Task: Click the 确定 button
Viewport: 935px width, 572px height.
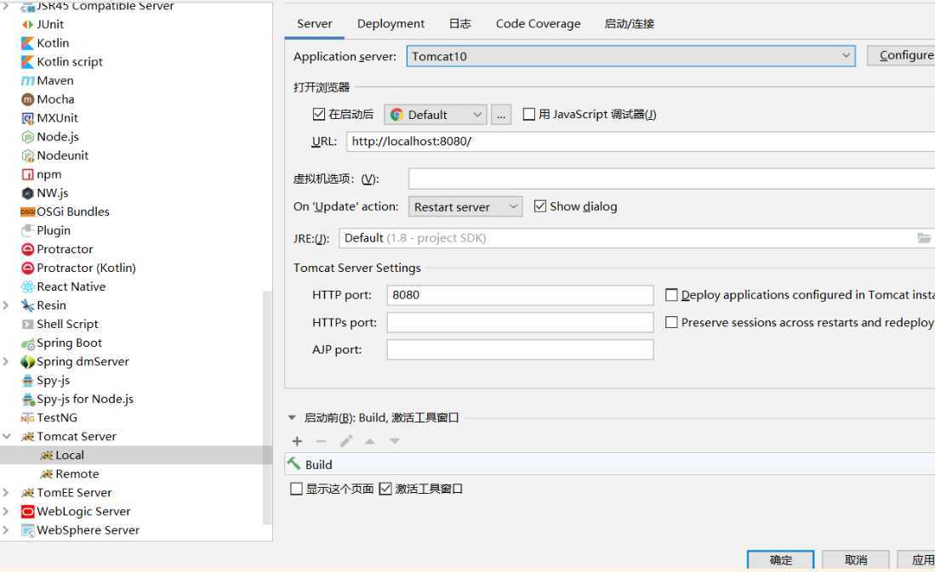Action: pos(780,560)
